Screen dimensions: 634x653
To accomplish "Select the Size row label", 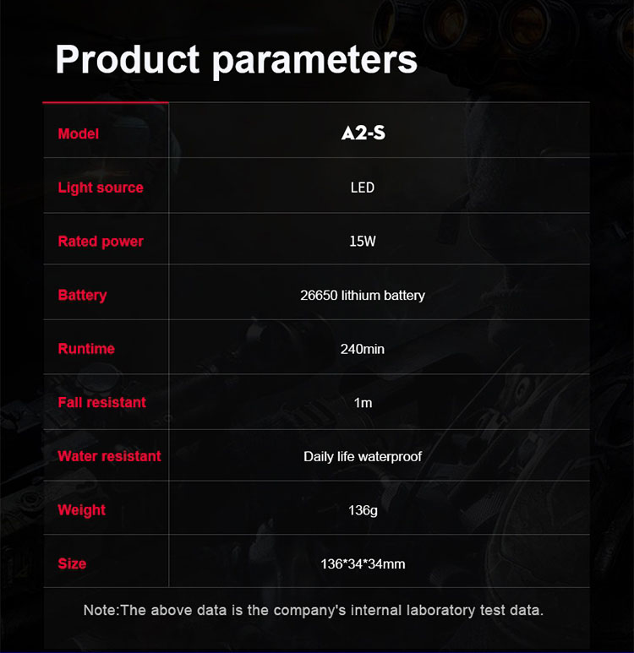I will [x=72, y=563].
